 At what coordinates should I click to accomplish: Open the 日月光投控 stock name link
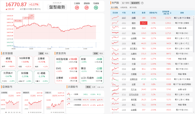click(x=134, y=95)
